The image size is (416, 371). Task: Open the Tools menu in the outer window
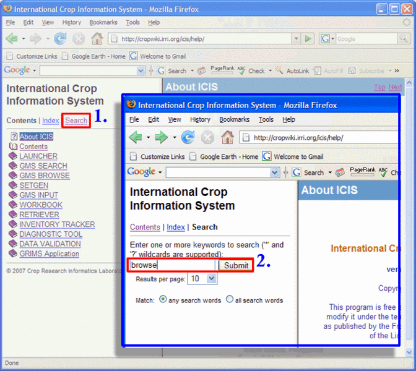[x=132, y=22]
